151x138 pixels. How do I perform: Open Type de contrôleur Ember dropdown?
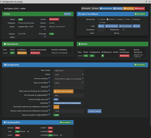click(69, 83)
